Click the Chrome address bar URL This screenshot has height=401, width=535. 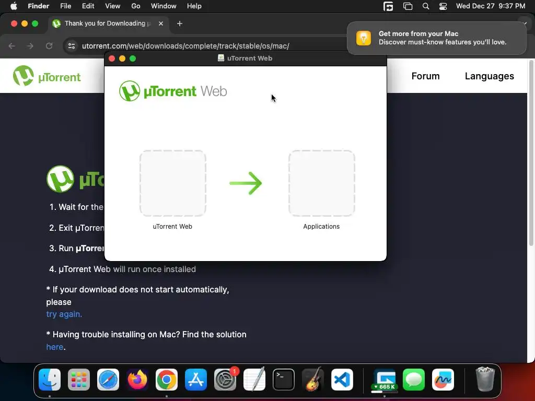click(185, 46)
